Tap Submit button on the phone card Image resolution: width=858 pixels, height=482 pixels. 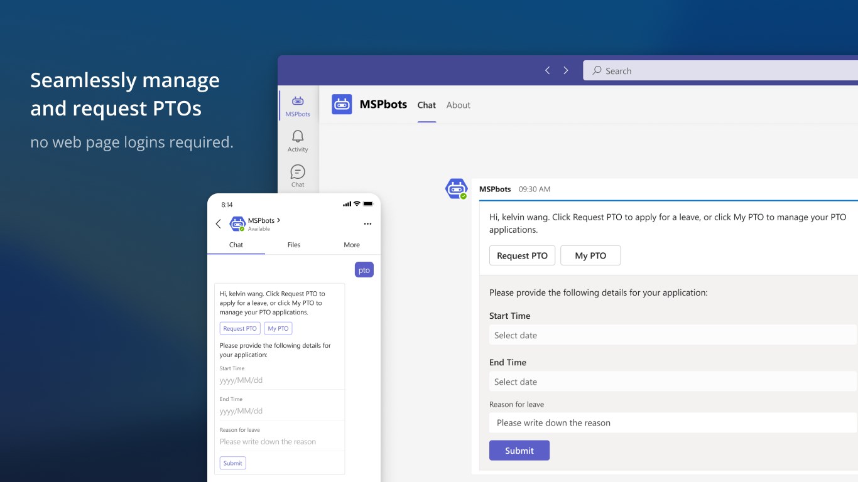pyautogui.click(x=232, y=463)
